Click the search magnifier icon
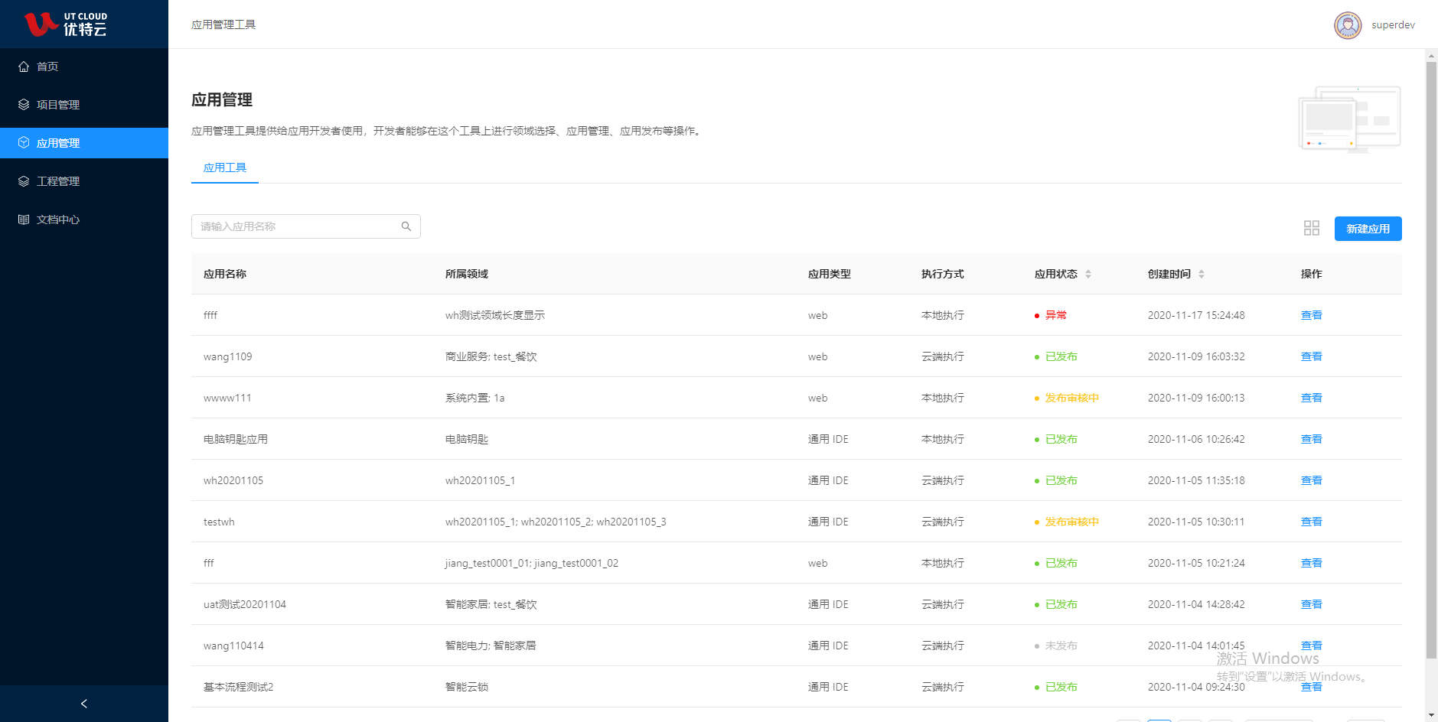The height and width of the screenshot is (722, 1438). point(406,226)
